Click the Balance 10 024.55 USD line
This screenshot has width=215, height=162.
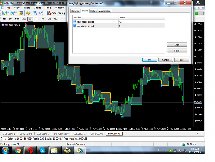coord(47,139)
